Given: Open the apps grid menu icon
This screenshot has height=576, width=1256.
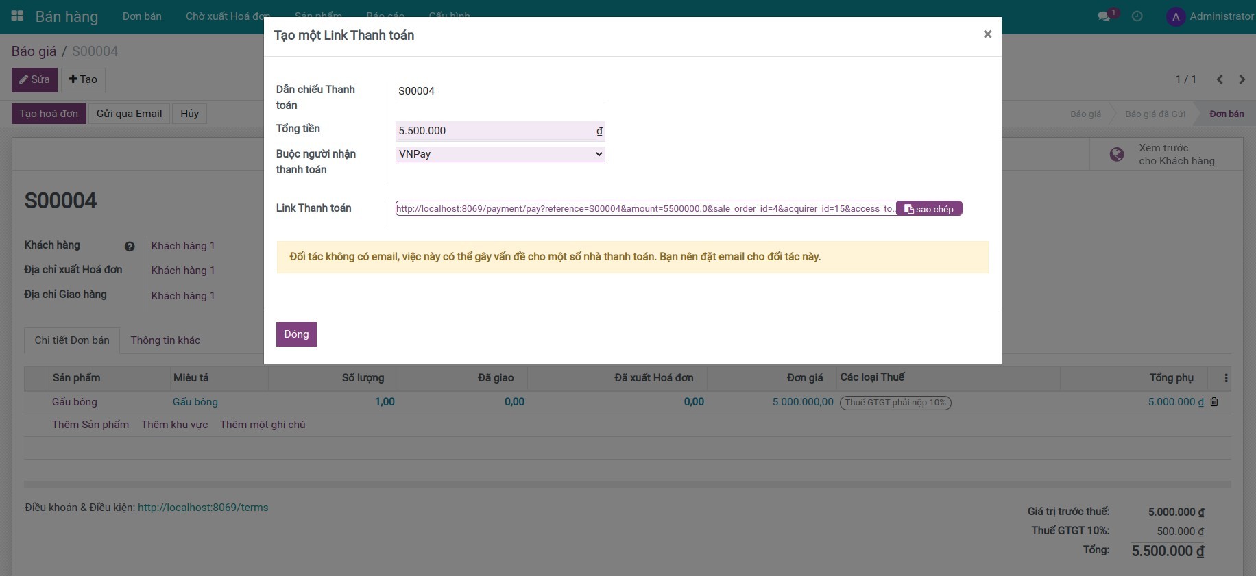Looking at the screenshot, I should click(x=18, y=16).
